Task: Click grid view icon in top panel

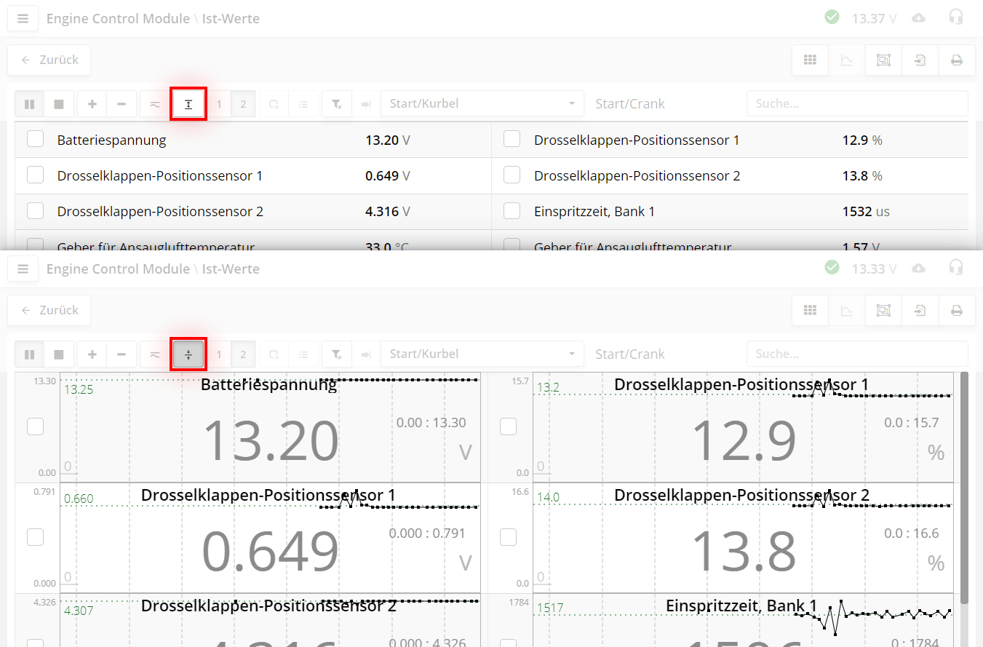Action: coord(810,60)
